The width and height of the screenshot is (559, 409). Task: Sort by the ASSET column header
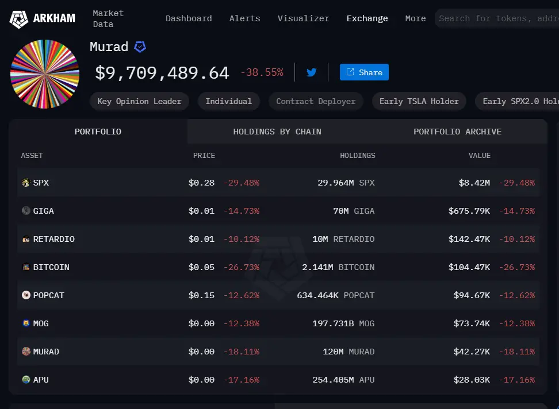coord(32,156)
